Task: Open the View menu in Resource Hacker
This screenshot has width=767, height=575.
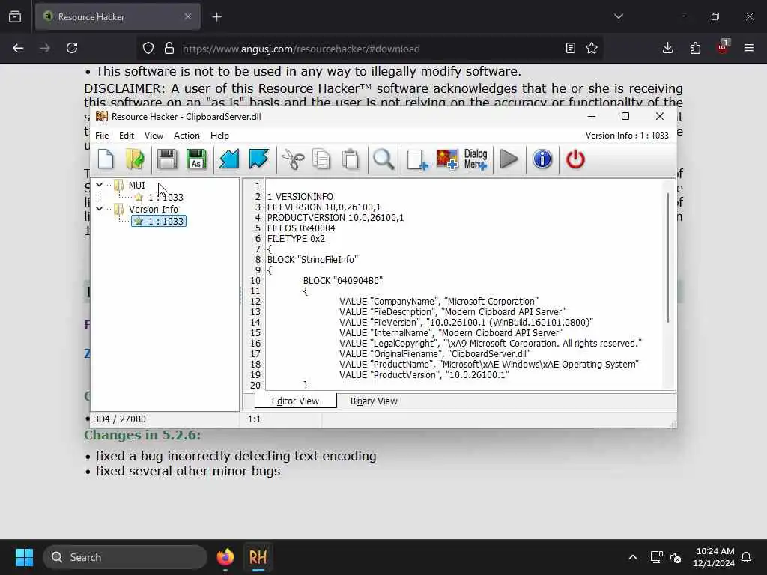Action: tap(154, 136)
